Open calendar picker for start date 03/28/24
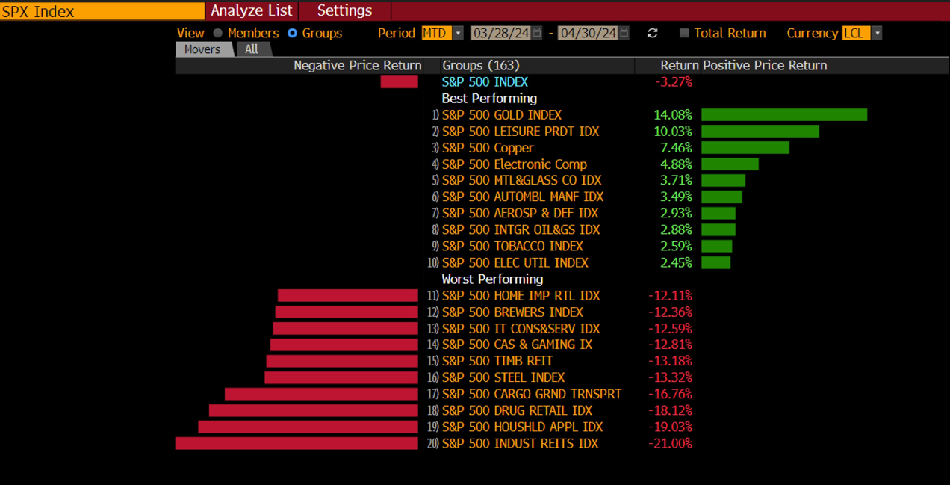950x485 pixels. point(537,33)
